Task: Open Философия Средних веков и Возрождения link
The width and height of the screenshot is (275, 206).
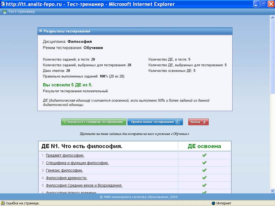Action: click(84, 185)
